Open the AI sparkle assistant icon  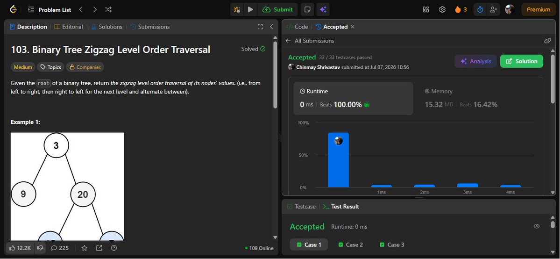pyautogui.click(x=323, y=10)
